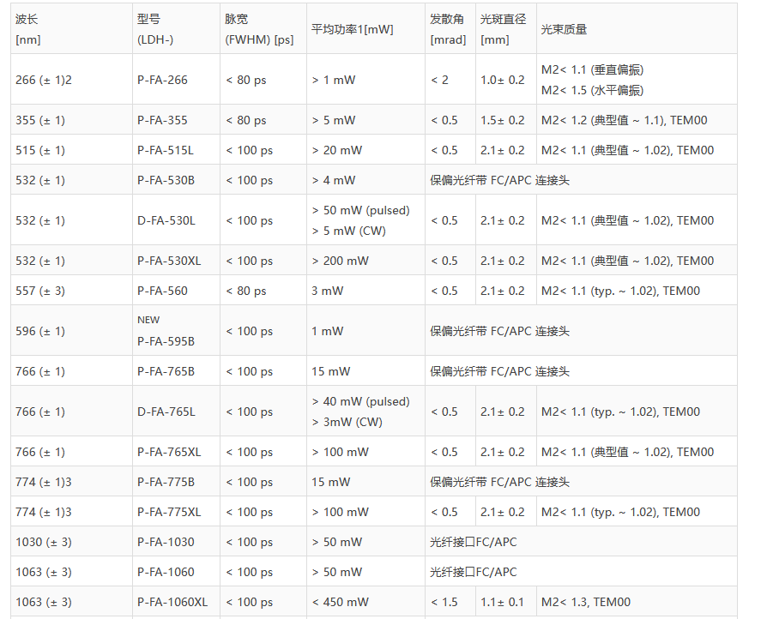This screenshot has height=619, width=761.
Task: Click the 型号 (LDH-) column header
Action: [154, 29]
